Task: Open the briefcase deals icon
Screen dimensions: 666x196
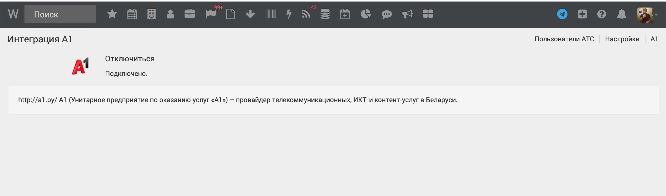Action: 190,14
